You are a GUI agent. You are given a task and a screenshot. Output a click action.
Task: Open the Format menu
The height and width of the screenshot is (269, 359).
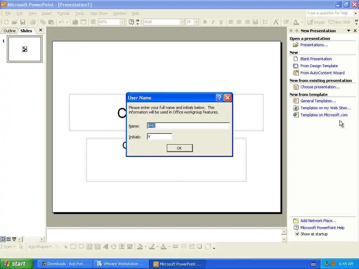[63, 13]
